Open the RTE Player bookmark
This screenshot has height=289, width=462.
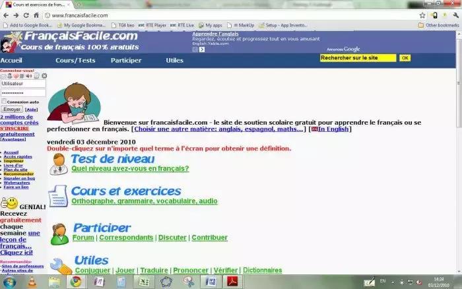pos(152,25)
